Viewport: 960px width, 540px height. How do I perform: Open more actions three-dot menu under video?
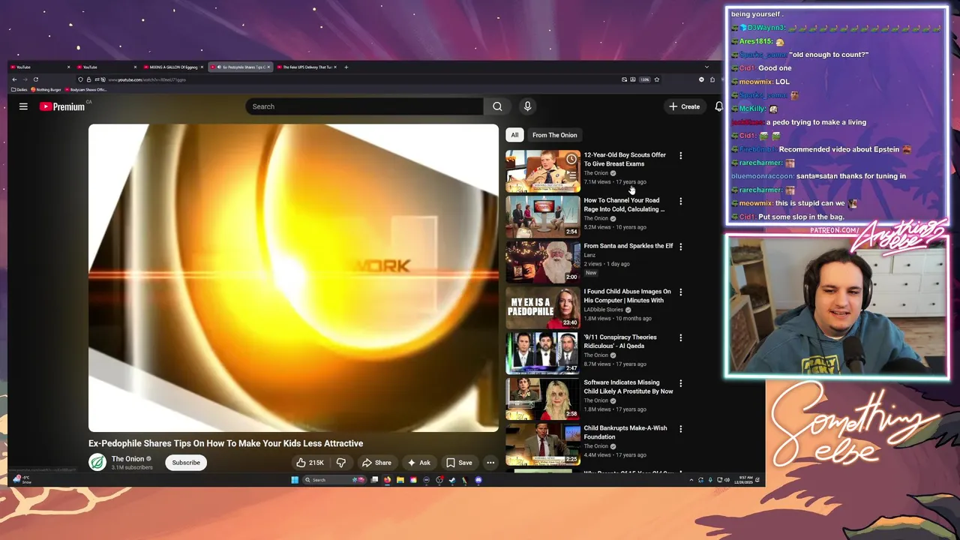coord(490,463)
